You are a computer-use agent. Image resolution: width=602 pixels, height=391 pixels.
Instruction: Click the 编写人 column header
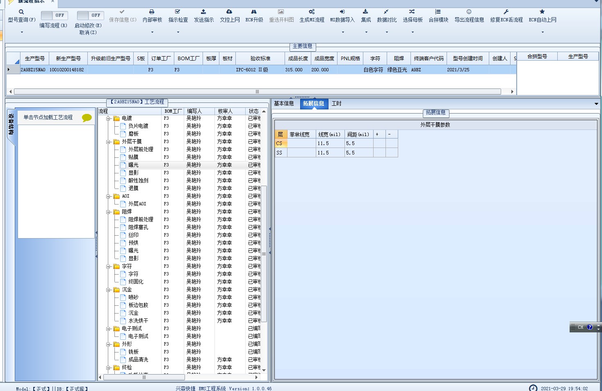(199, 111)
